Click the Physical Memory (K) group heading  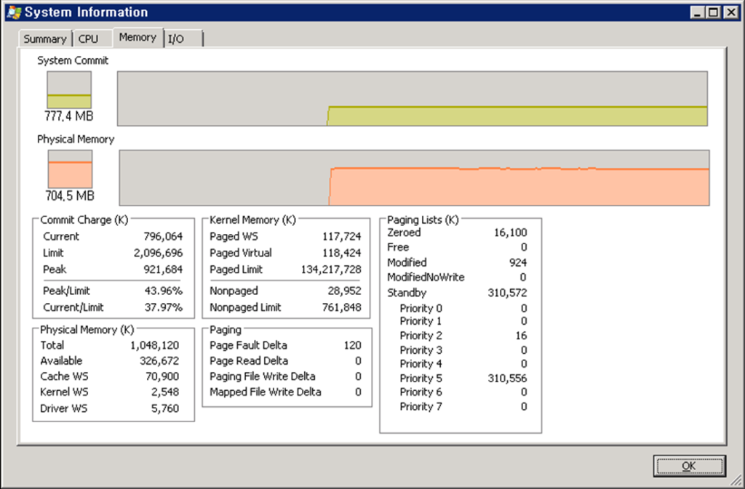pyautogui.click(x=87, y=330)
